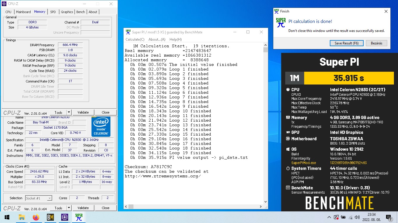The width and height of the screenshot is (398, 223).
Task: Open the Graphics tab in CPU-Z
Action: 67,12
